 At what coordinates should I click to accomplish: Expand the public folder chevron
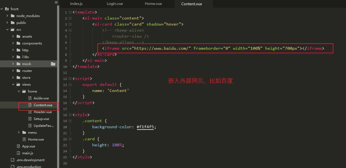(x=7, y=23)
